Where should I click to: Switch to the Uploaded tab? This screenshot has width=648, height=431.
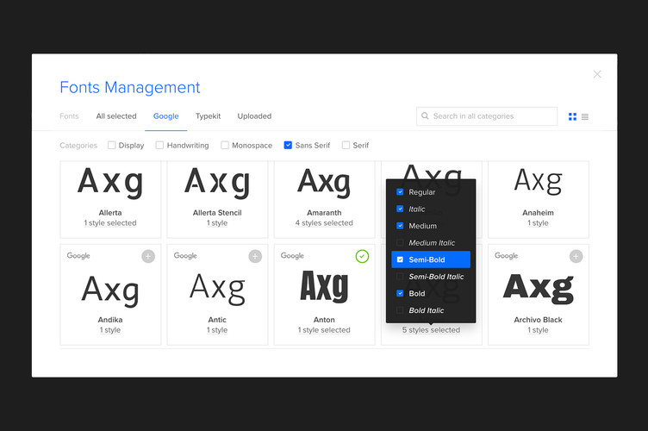click(254, 116)
